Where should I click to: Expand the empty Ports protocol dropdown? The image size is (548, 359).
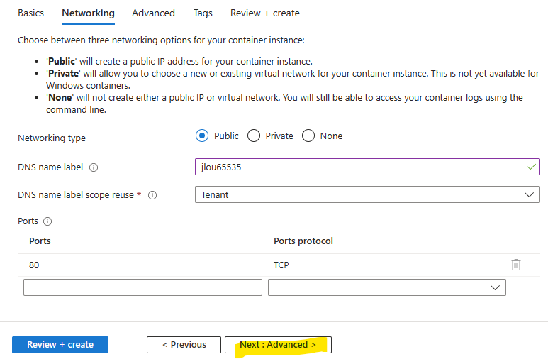387,287
